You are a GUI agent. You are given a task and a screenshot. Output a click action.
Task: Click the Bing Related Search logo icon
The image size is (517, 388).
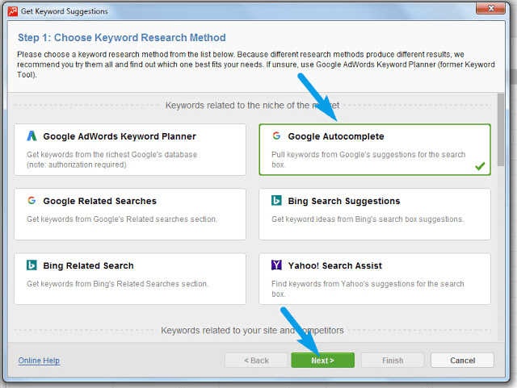[x=32, y=265]
